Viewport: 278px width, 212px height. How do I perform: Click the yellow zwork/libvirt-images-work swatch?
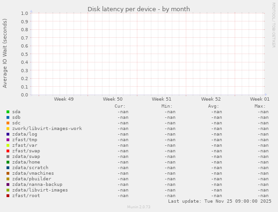[8, 129]
